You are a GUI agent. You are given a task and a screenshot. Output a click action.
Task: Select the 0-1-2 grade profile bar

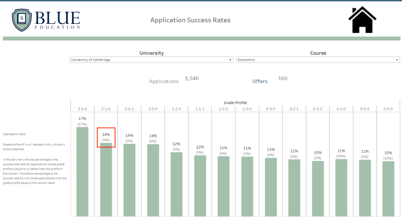[318, 189]
